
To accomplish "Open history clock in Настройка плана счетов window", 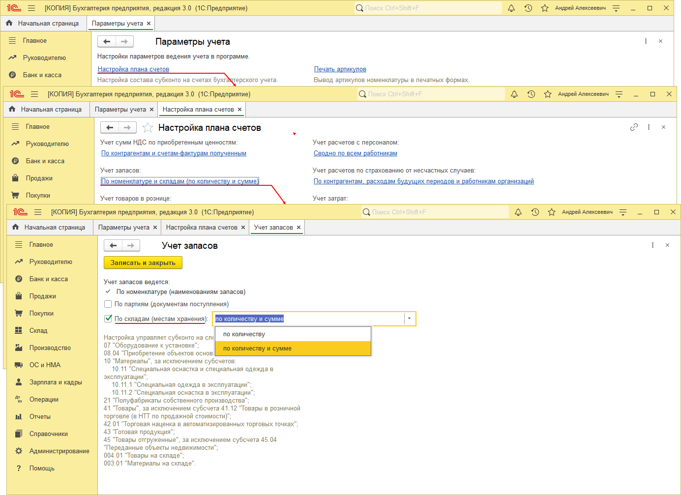I will tap(531, 94).
